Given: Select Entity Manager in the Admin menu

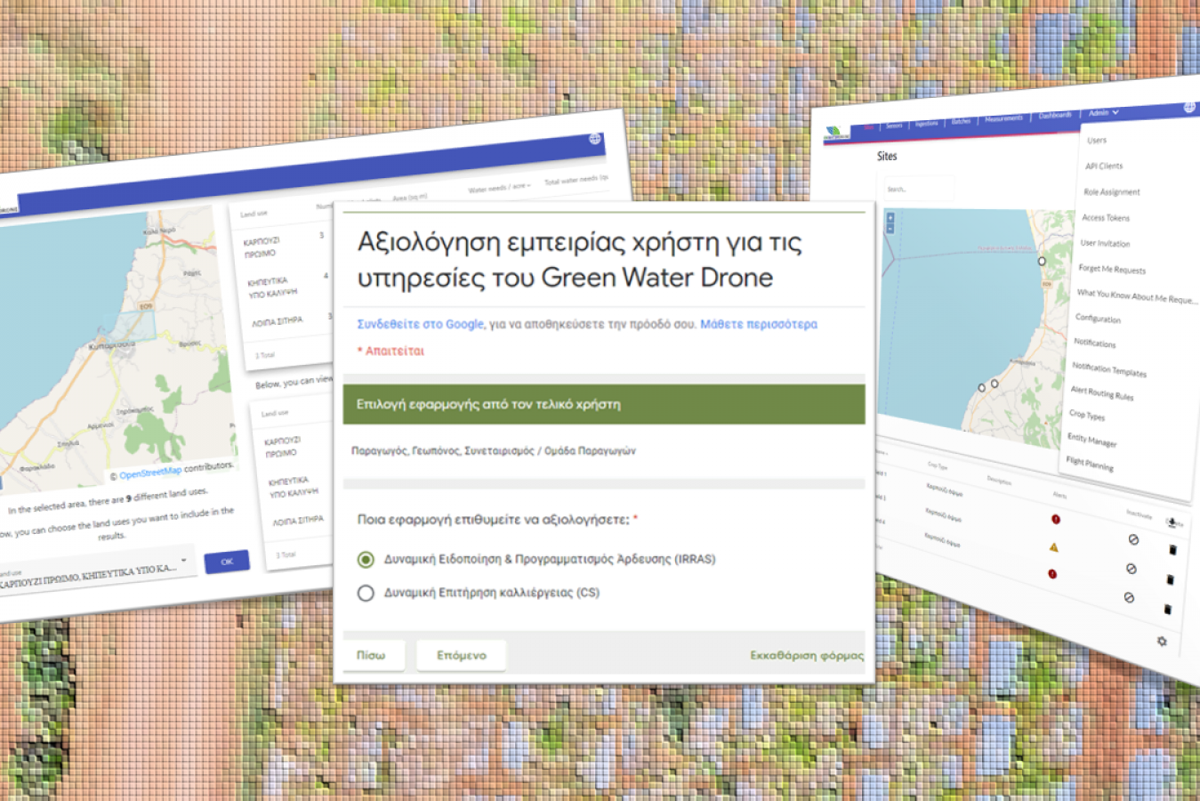Looking at the screenshot, I should pyautogui.click(x=1091, y=439).
